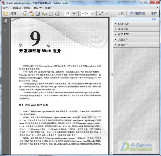Screen dimensions: 161x156
Task: Click the cloud upload toolbar icon
Action: coord(45,14)
